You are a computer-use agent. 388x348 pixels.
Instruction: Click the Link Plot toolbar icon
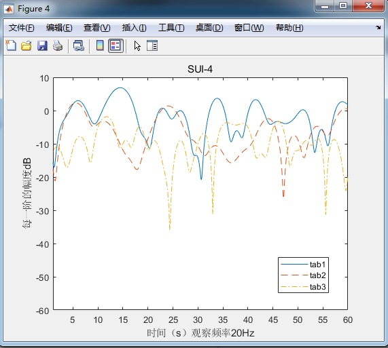79,45
